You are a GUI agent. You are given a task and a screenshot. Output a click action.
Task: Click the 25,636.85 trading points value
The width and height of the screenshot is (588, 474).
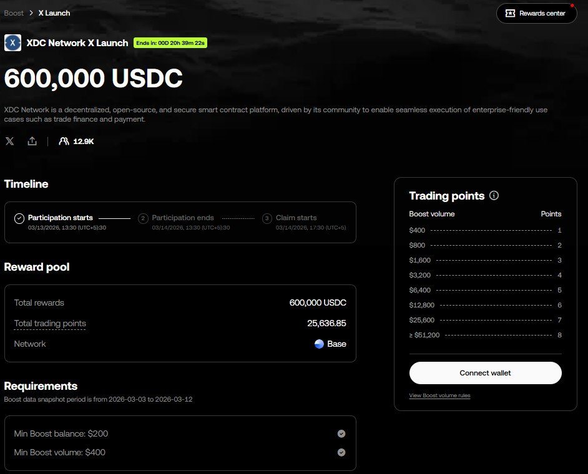click(326, 323)
